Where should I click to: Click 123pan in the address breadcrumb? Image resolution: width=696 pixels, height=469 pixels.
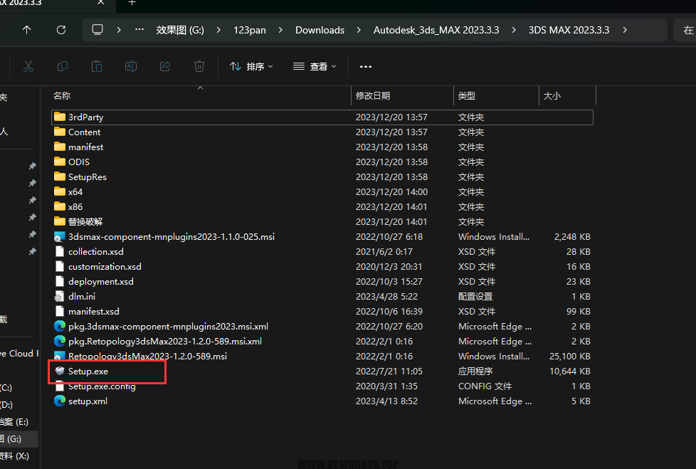click(250, 30)
